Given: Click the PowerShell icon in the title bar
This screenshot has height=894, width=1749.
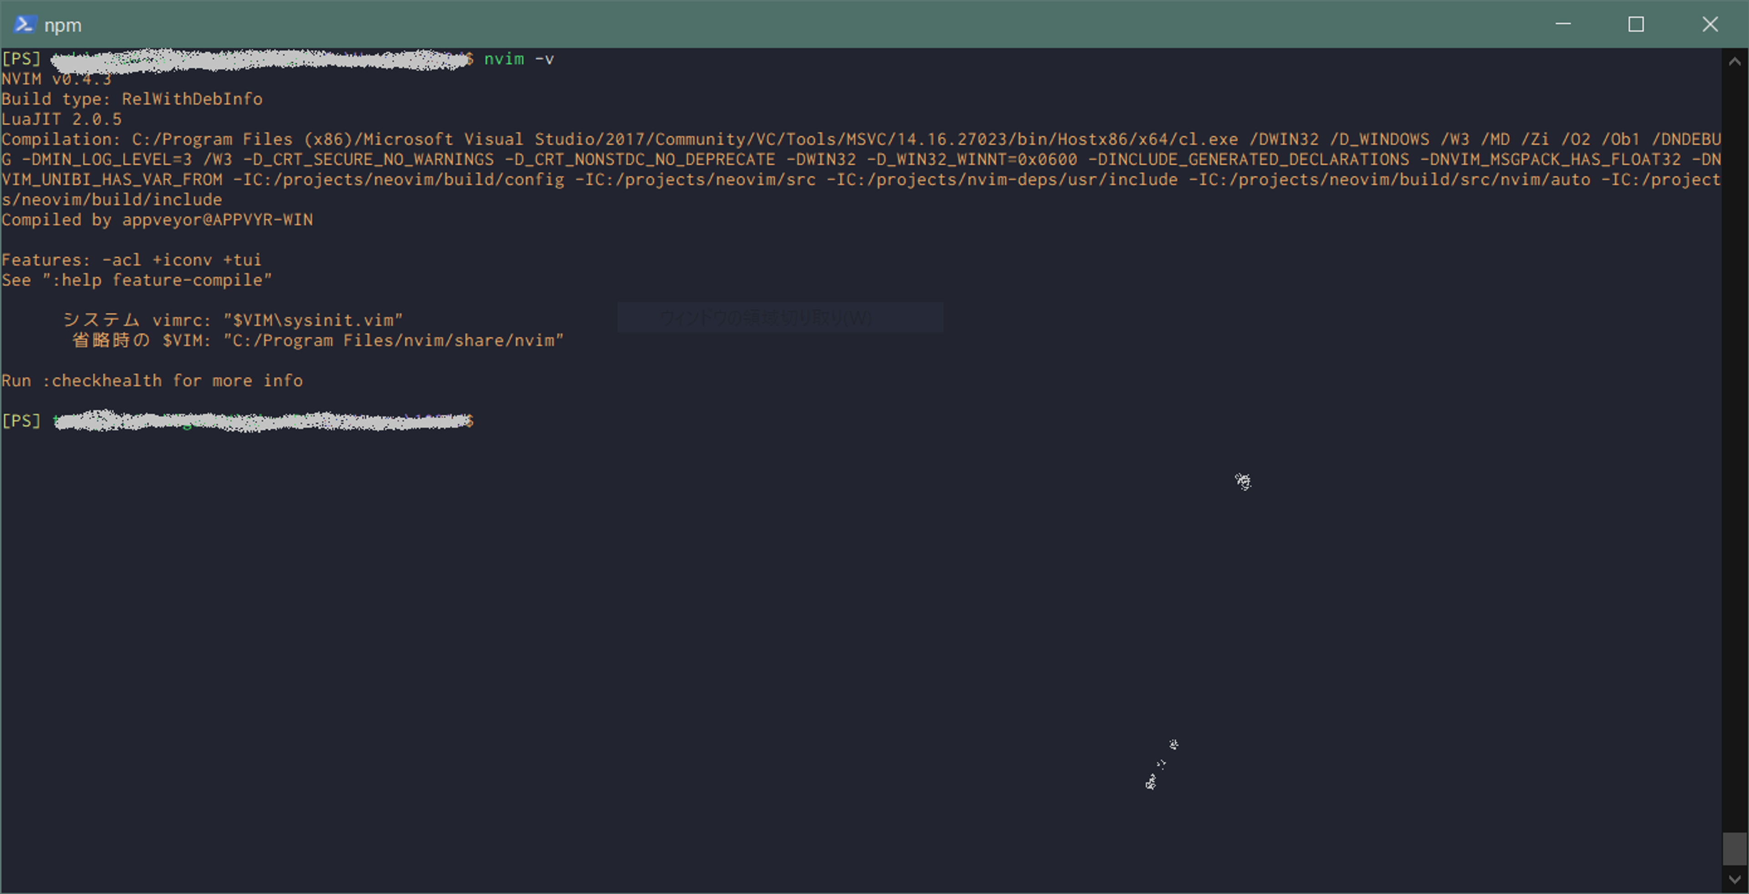Looking at the screenshot, I should click(x=25, y=25).
